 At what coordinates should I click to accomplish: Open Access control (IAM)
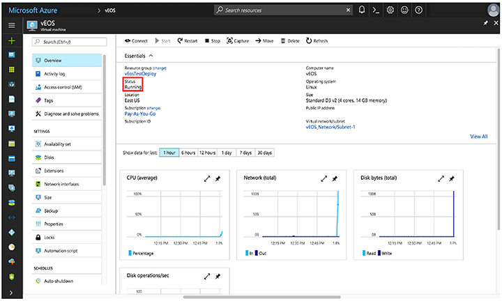(67, 87)
